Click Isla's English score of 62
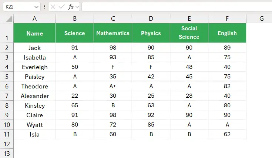The height and width of the screenshot is (158, 272). click(227, 134)
